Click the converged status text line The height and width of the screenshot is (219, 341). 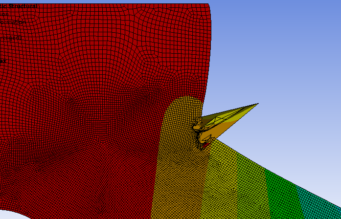click(11, 38)
